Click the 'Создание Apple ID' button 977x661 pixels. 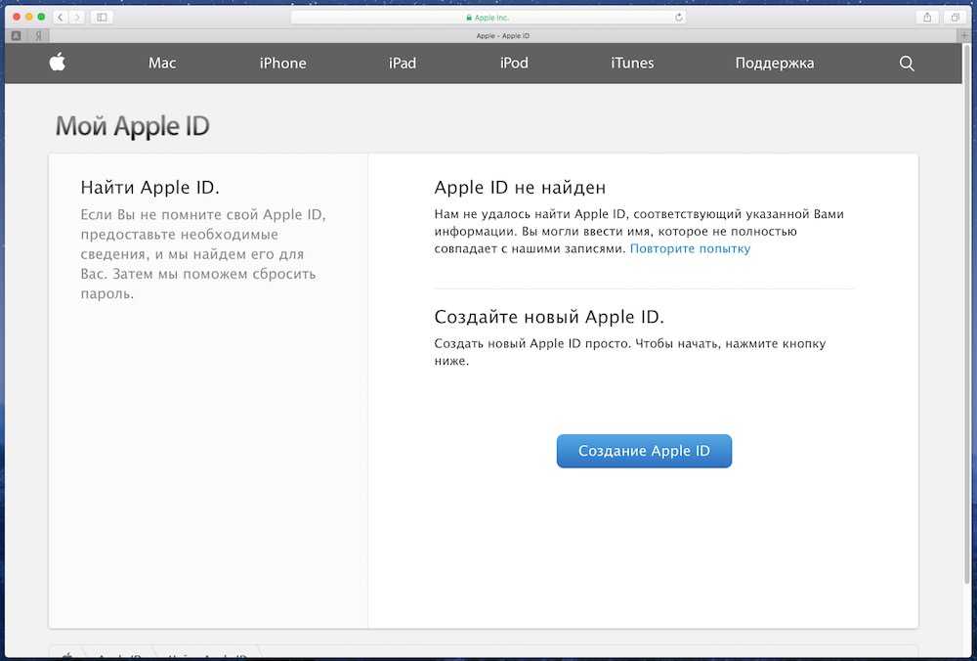(x=644, y=451)
